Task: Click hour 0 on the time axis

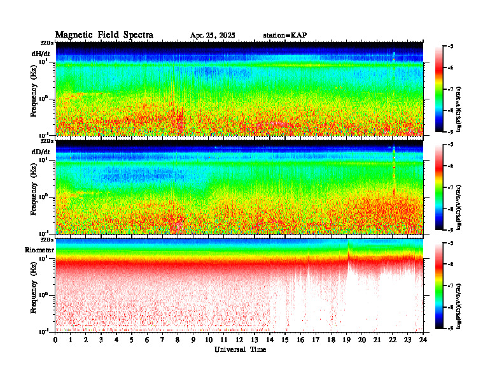Action: 55,340
